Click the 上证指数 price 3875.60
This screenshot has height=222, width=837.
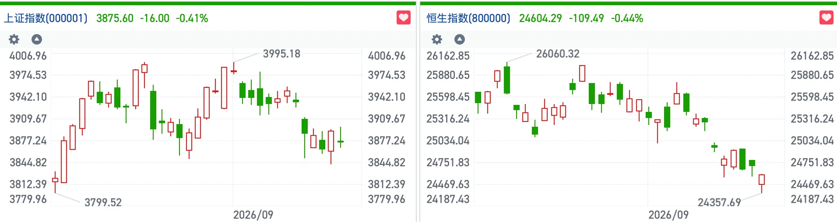coord(115,18)
